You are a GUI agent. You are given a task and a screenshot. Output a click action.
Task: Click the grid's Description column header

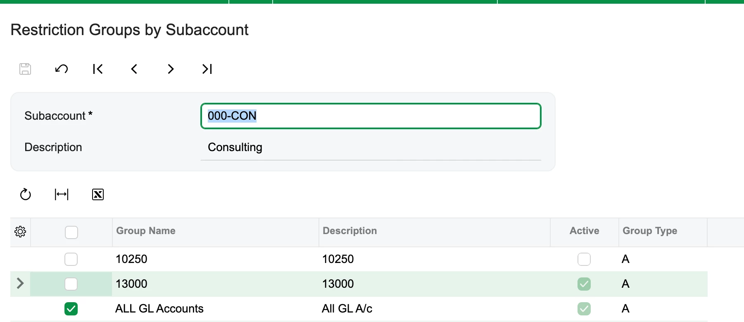(x=350, y=231)
